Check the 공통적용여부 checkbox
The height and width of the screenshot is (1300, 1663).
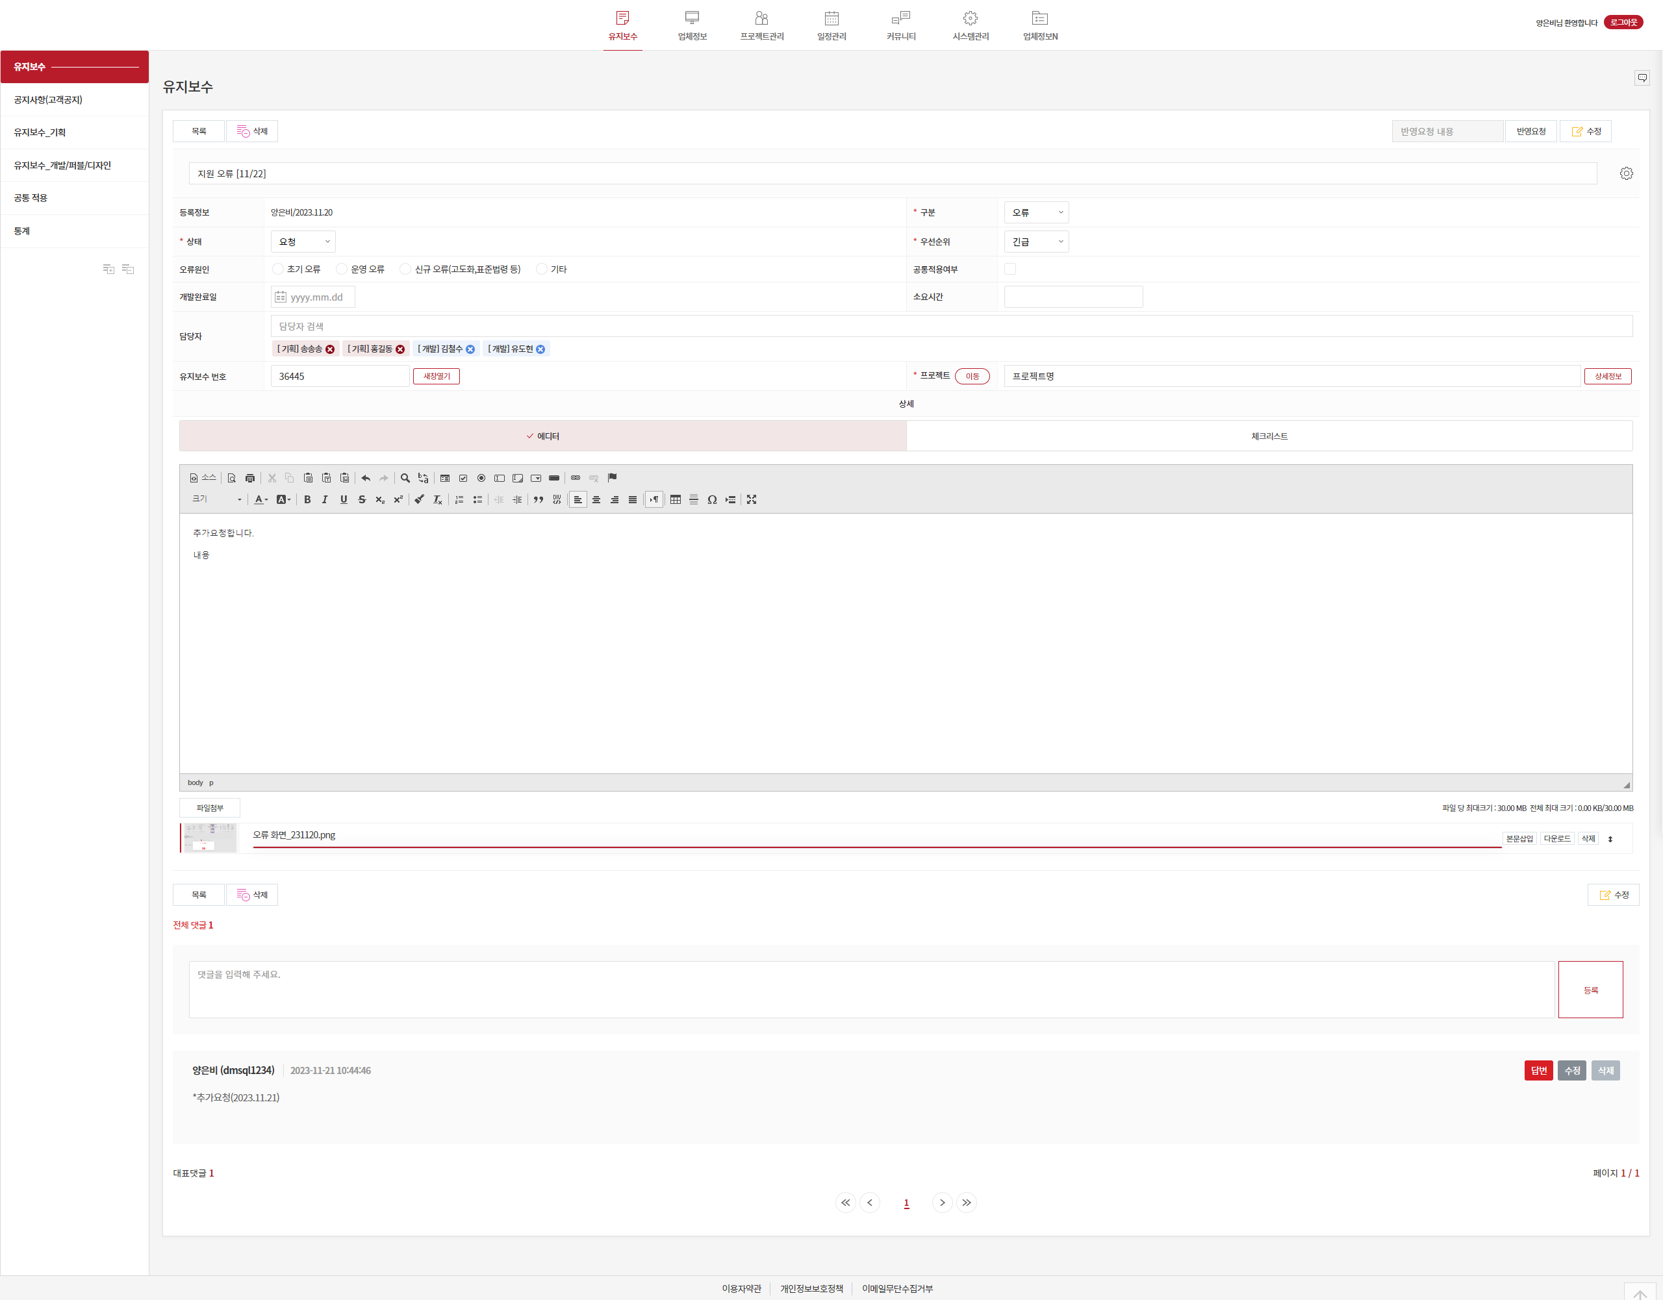tap(1009, 269)
